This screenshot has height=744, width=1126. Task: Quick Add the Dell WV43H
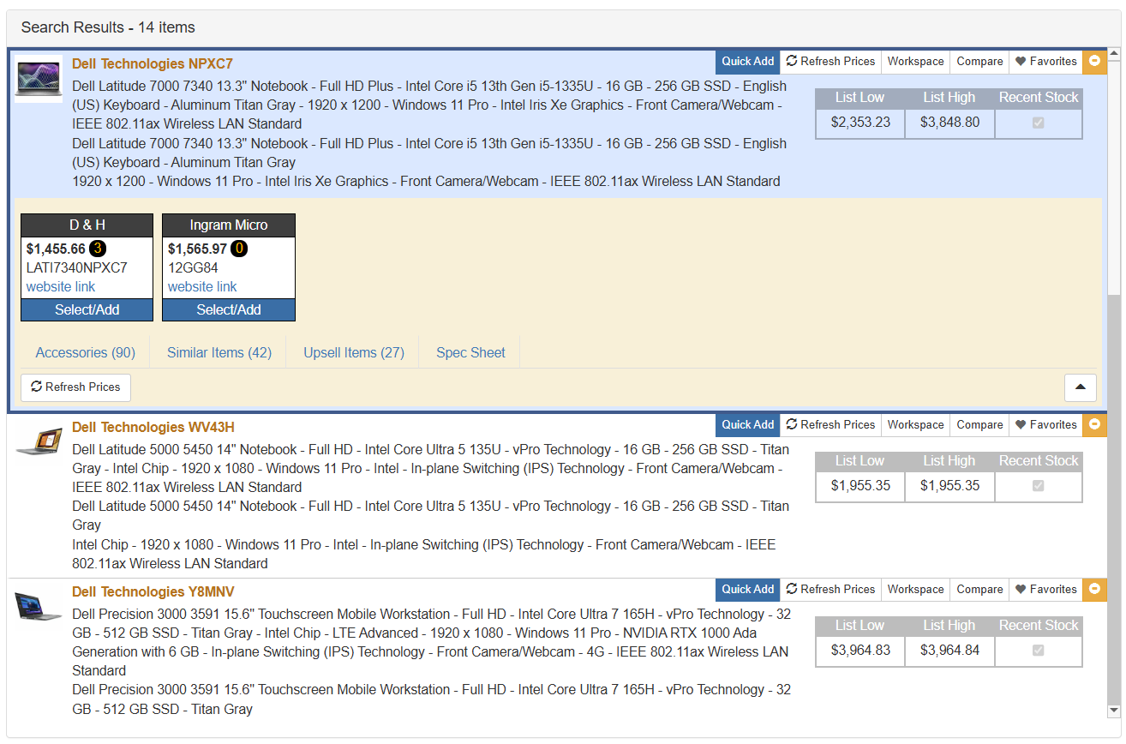click(x=747, y=425)
